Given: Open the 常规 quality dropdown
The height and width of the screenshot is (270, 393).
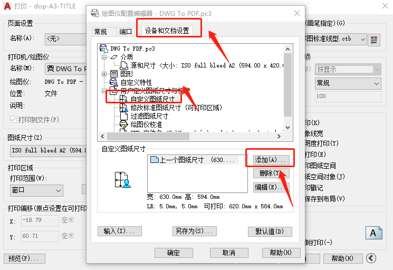Looking at the screenshot, I should click(x=348, y=83).
